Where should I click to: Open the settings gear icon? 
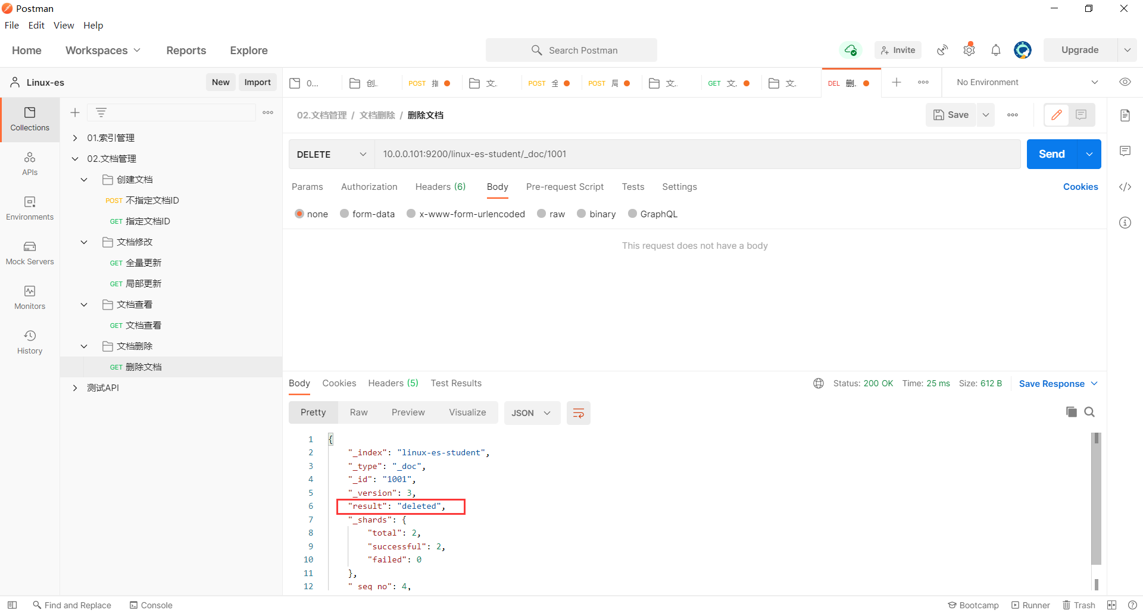969,50
